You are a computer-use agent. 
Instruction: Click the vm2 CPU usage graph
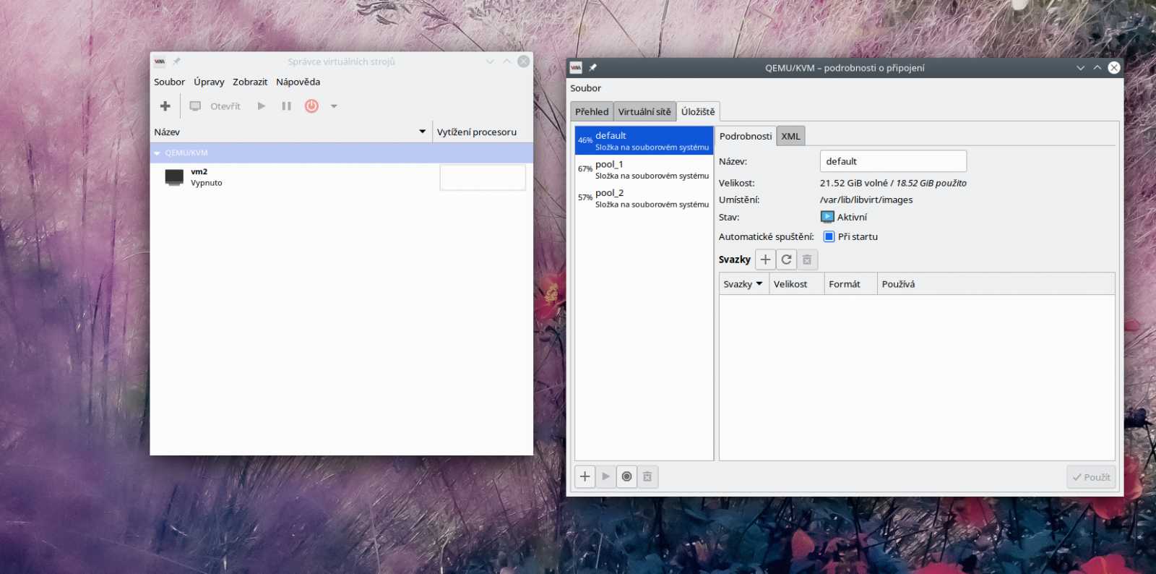pos(483,178)
